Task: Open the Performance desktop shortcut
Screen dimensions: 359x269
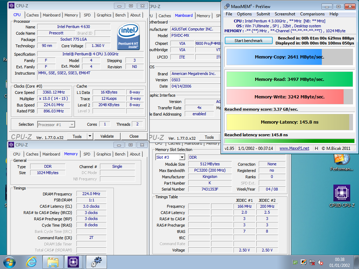Action: 341,163
